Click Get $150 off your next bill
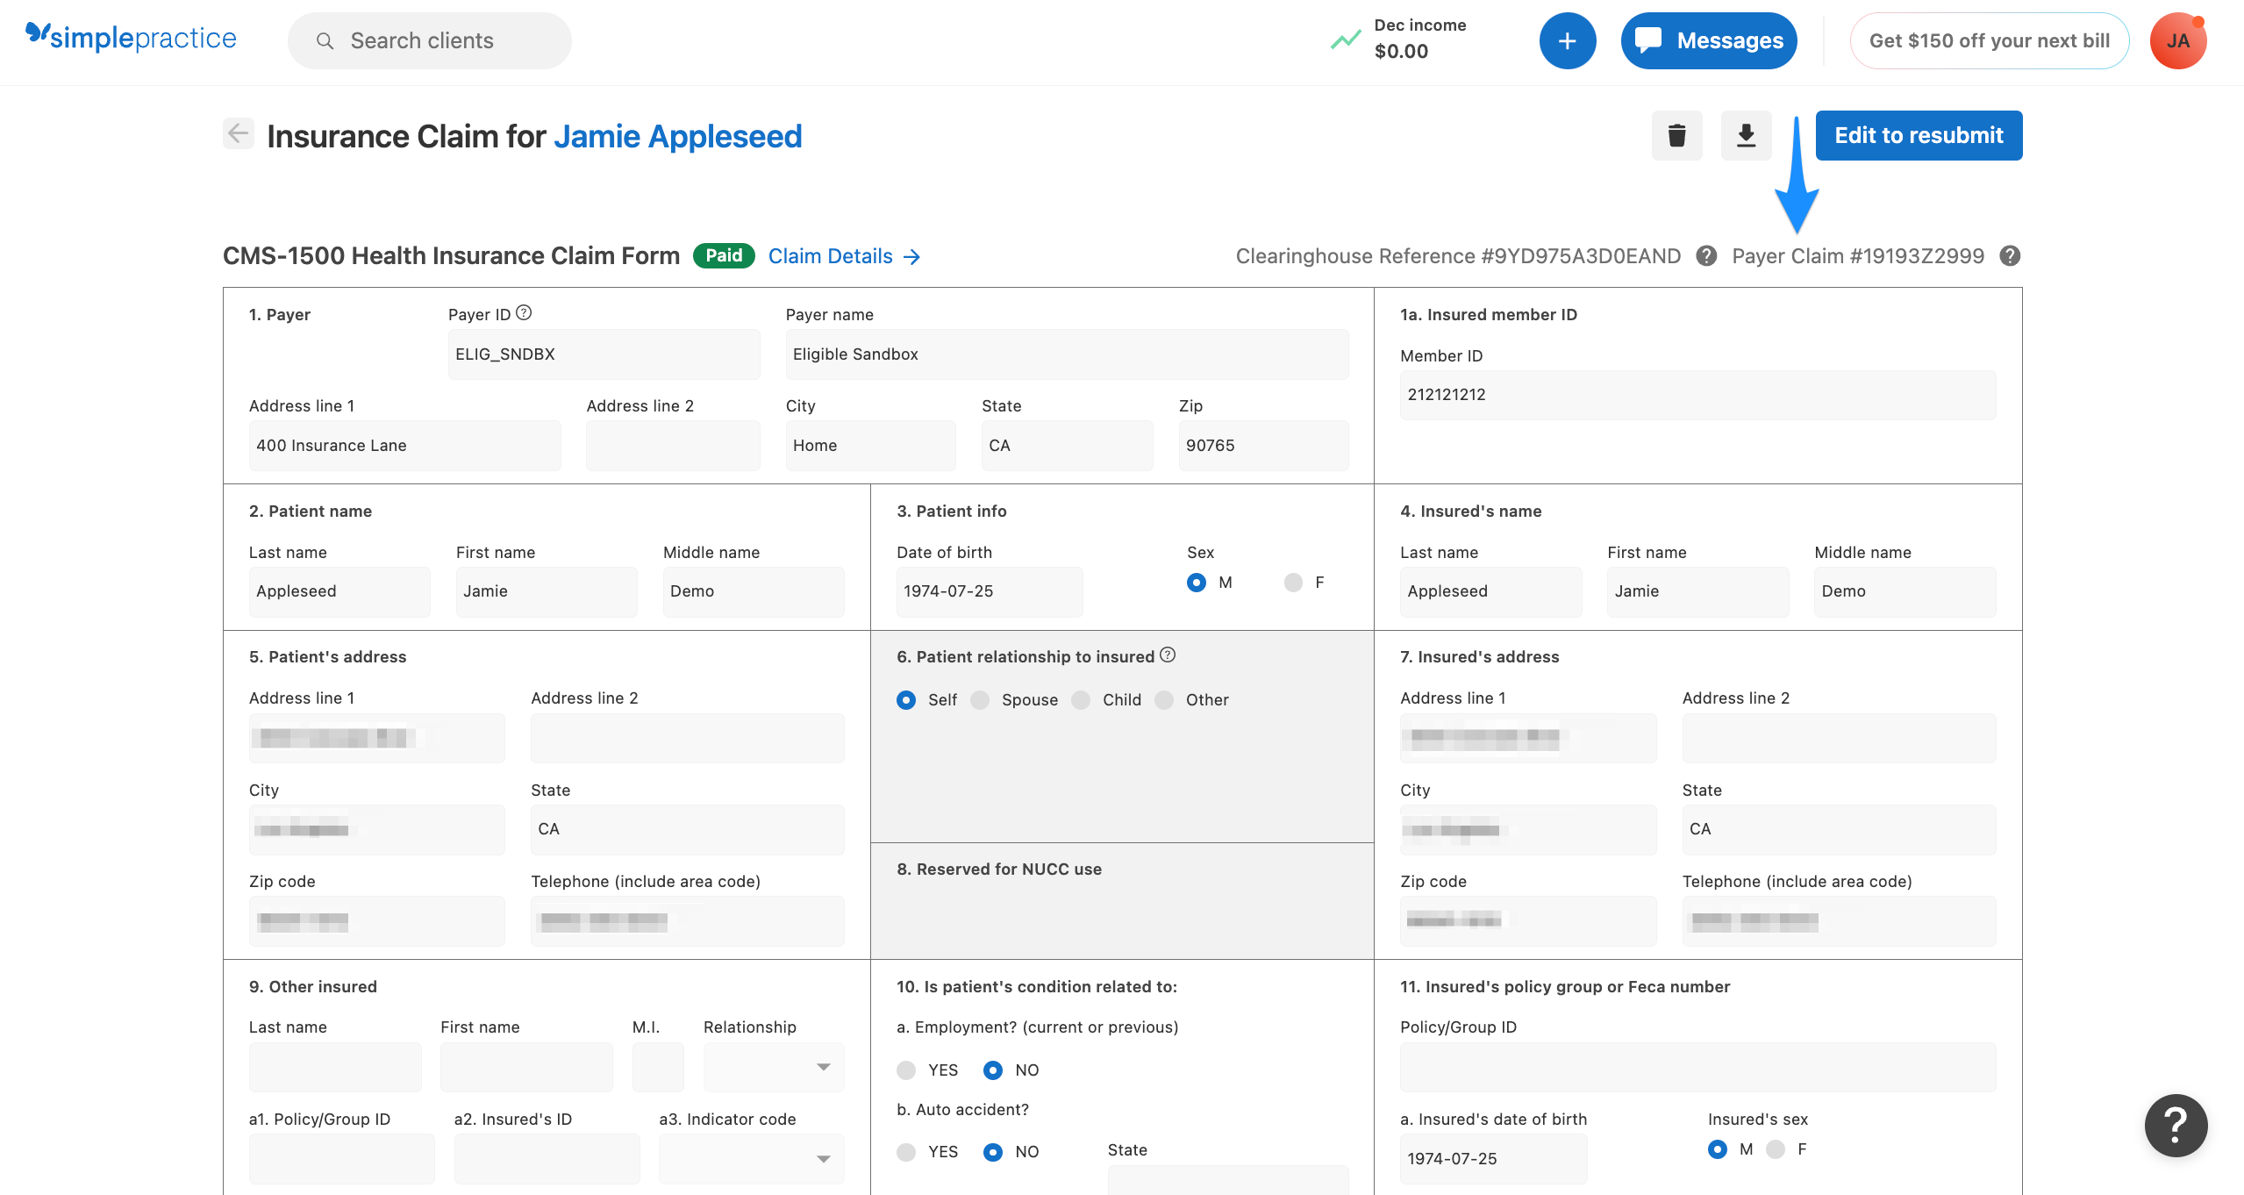 point(1989,39)
